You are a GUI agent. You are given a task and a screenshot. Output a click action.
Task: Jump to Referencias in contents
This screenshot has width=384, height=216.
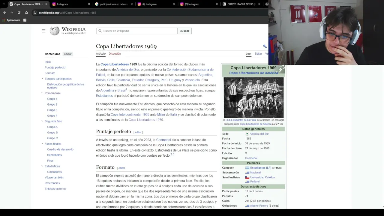point(52,183)
